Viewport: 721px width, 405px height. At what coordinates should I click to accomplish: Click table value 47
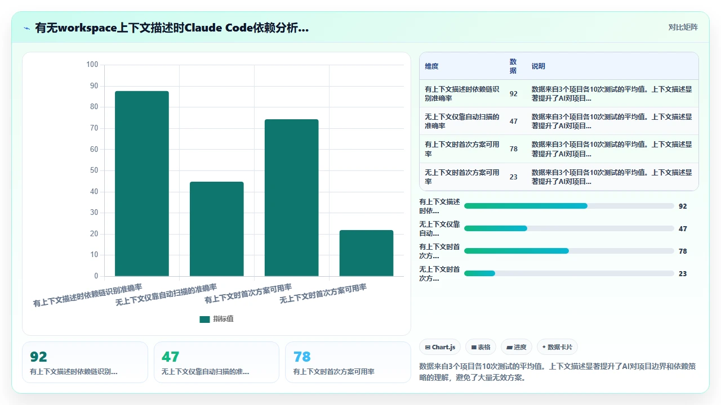[513, 121]
